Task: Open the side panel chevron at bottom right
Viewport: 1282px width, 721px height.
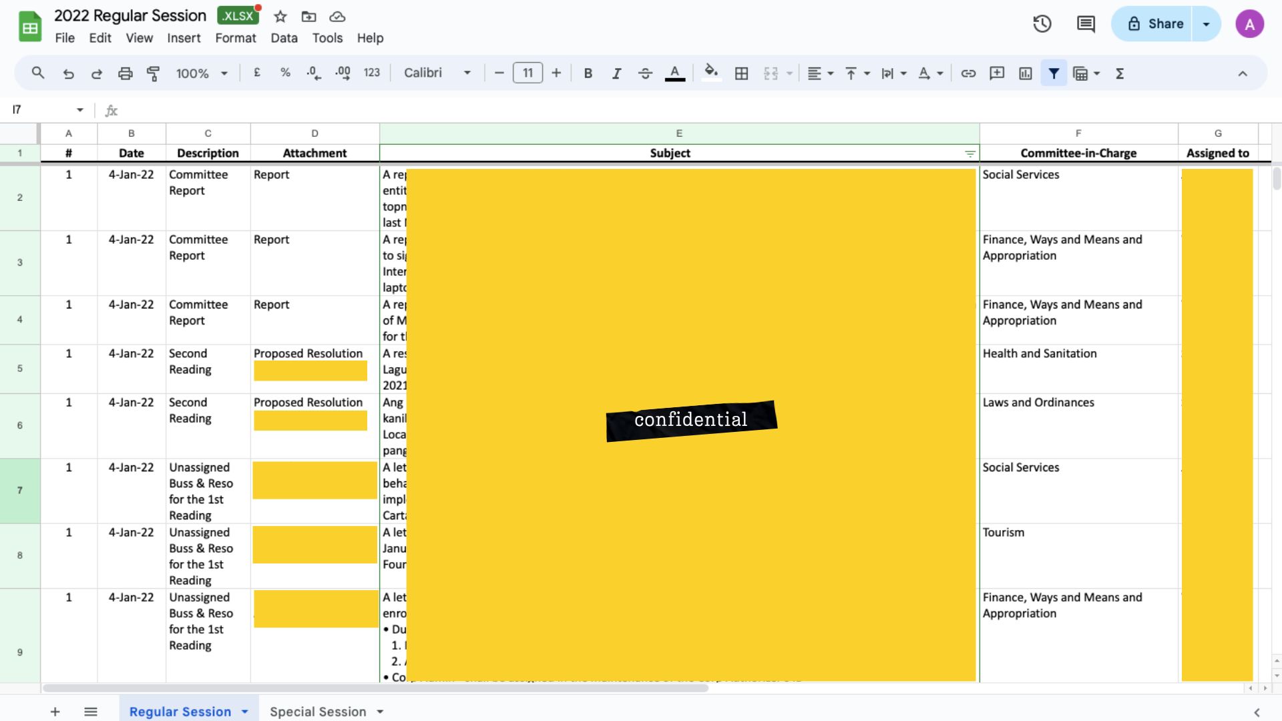Action: (x=1257, y=712)
